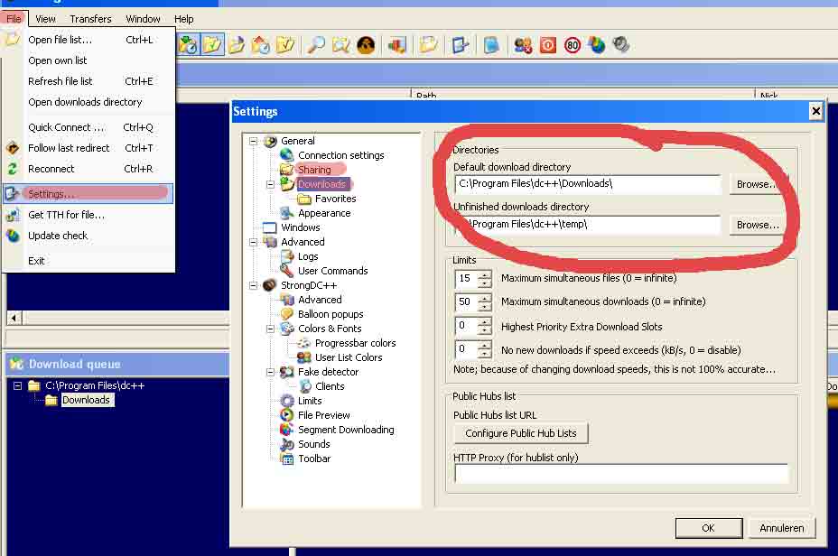
Task: Open the File Preview settings page
Action: (324, 415)
